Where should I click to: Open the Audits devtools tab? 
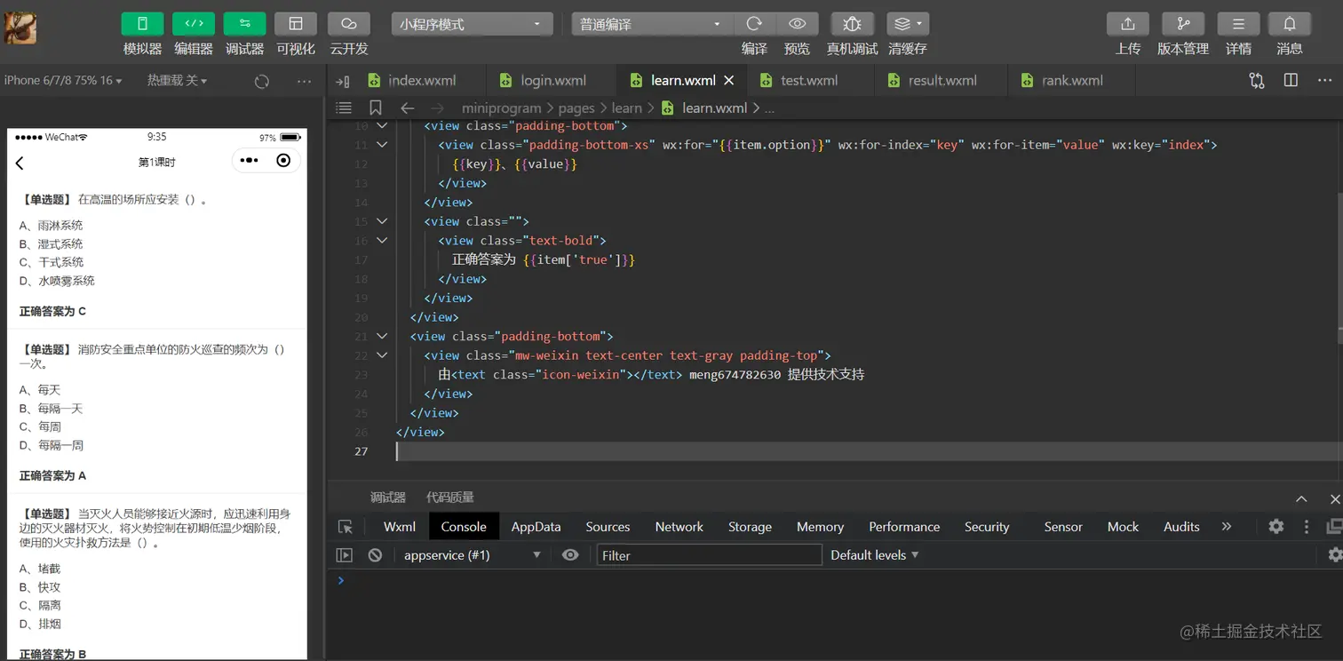click(1181, 527)
